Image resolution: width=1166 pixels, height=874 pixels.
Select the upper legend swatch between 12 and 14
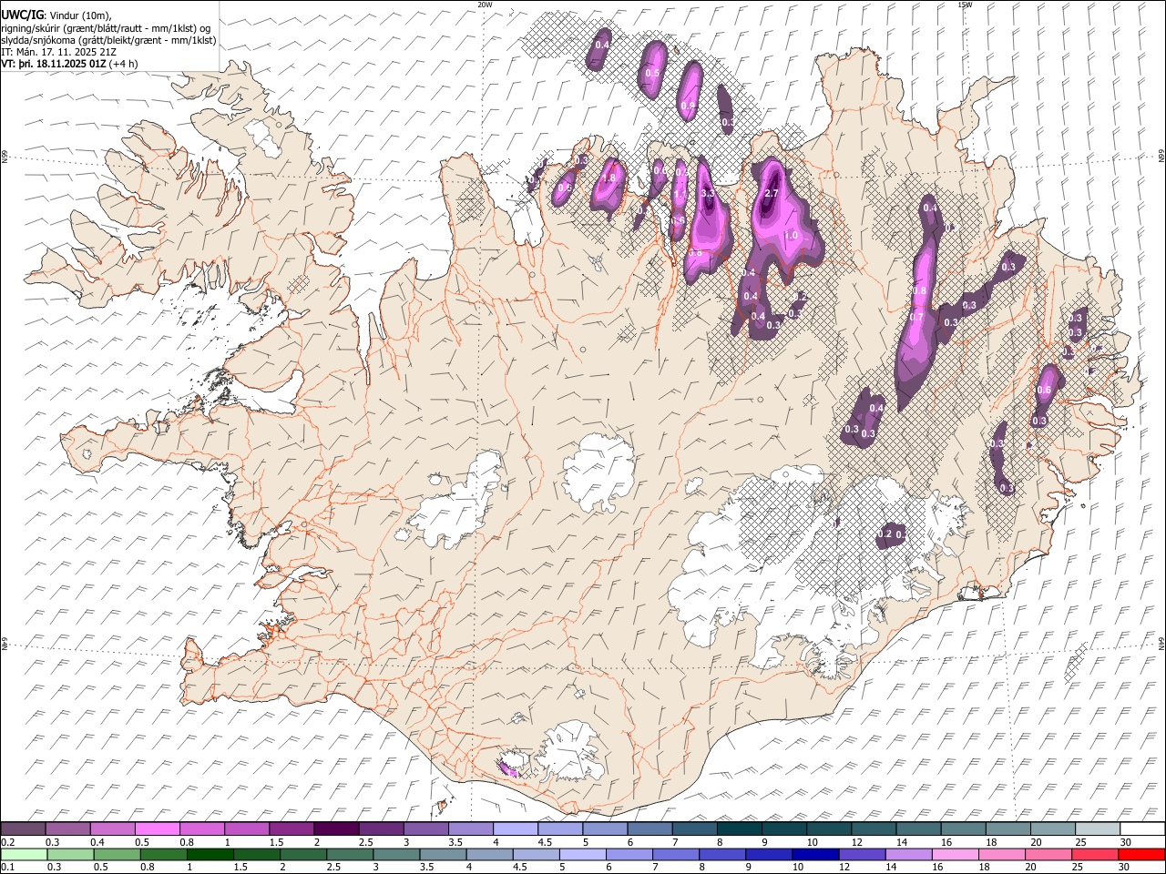tap(874, 829)
